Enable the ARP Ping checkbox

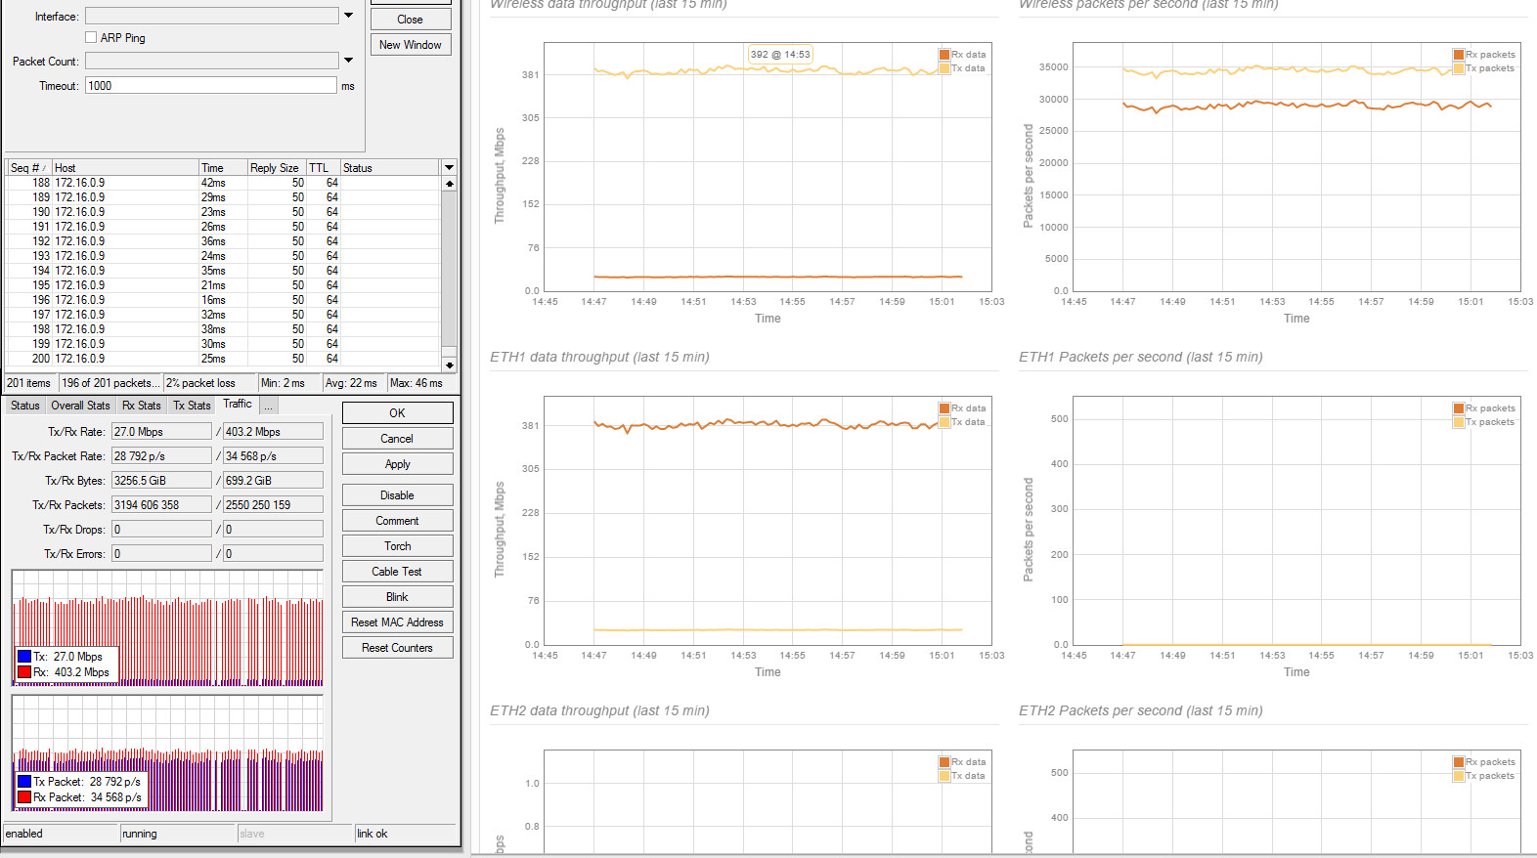pos(91,38)
